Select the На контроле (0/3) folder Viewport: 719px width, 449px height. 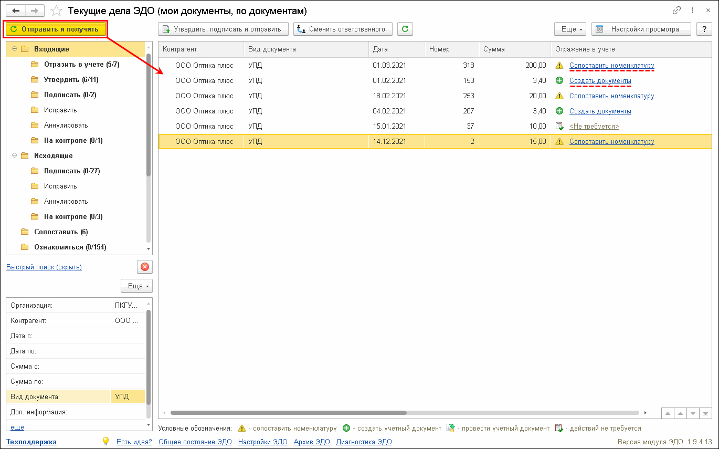73,217
